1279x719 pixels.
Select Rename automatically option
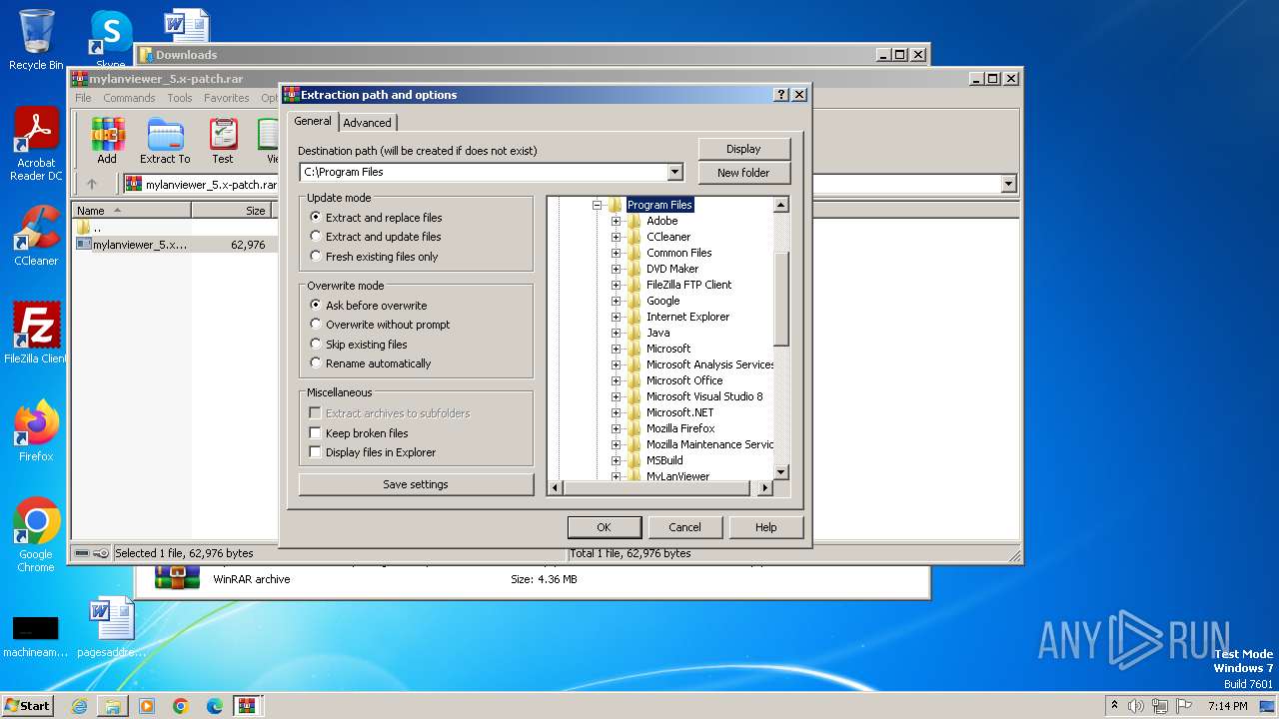click(x=371, y=363)
